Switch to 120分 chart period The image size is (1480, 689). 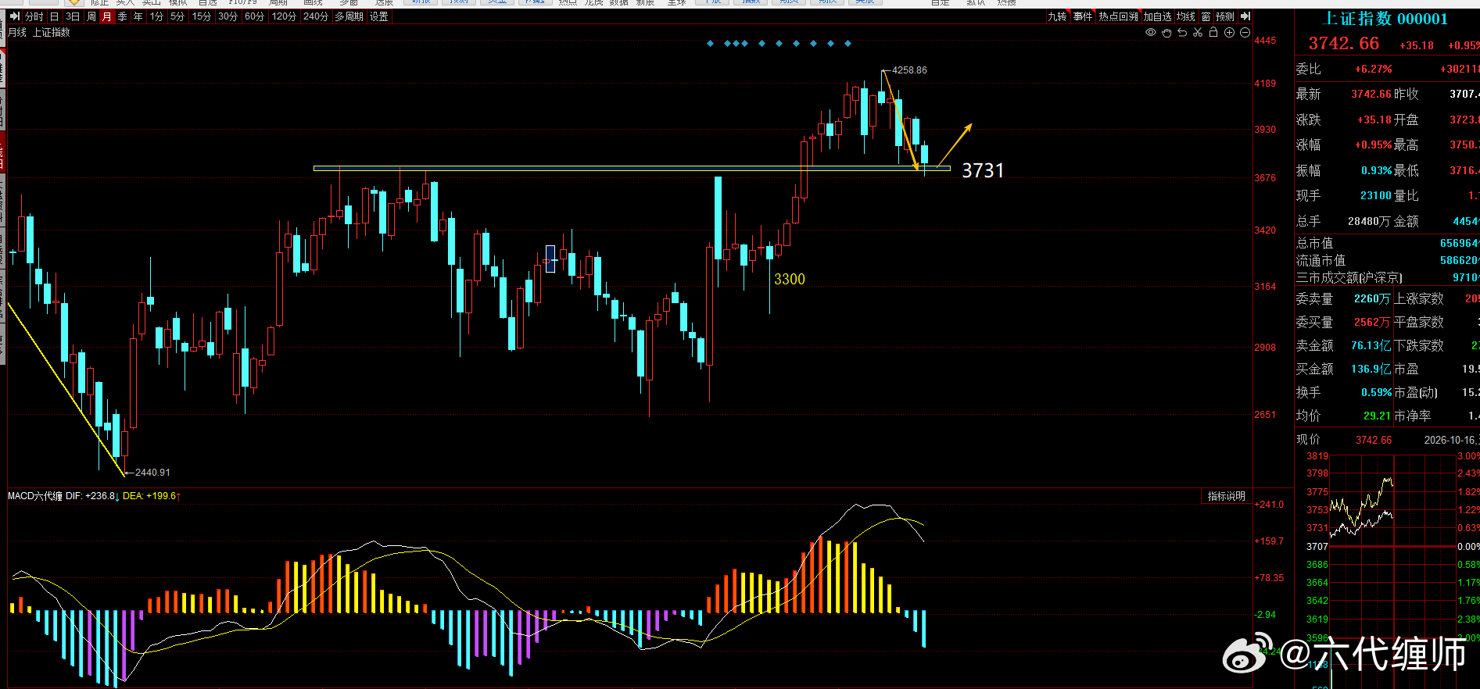284,16
